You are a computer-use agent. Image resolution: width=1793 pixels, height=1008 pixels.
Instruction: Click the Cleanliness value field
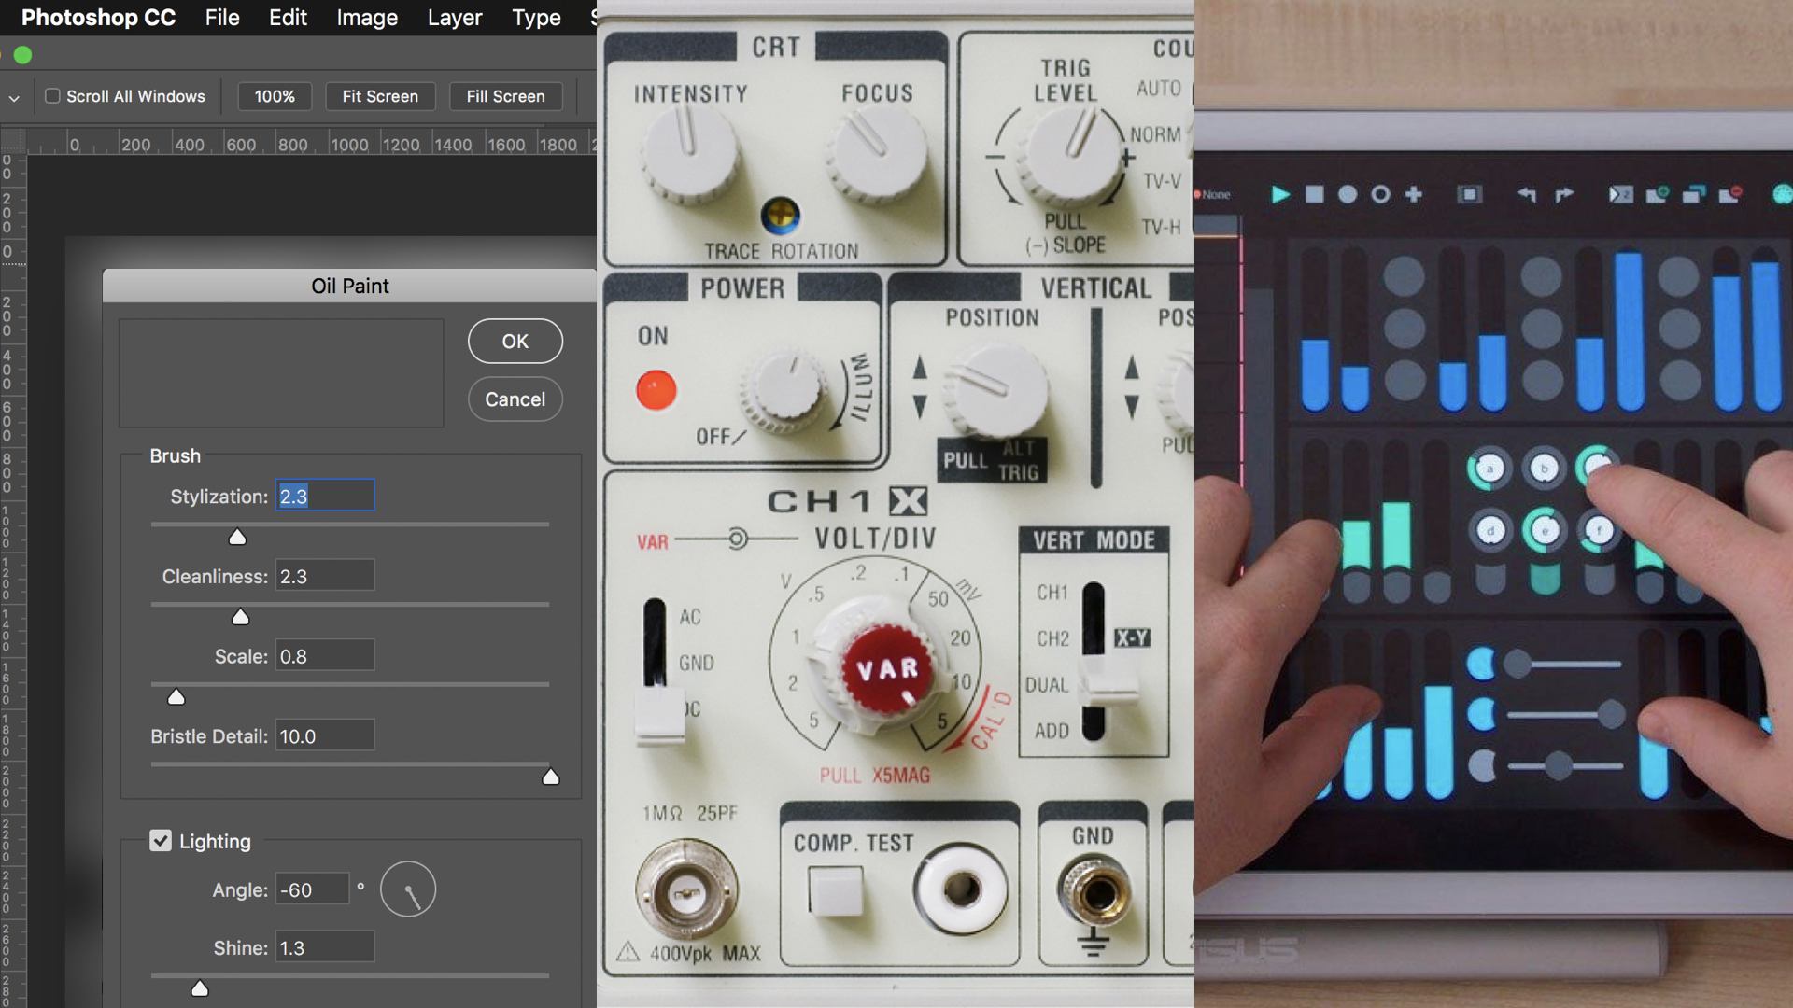click(324, 576)
